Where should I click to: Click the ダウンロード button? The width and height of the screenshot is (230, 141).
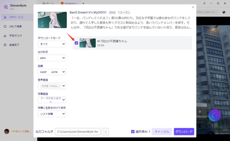point(184,131)
